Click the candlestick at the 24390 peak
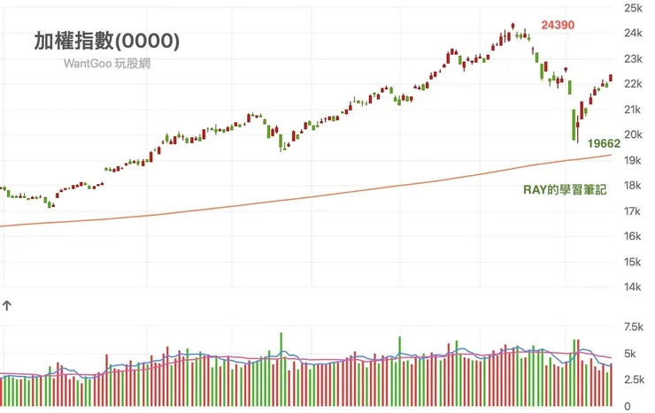 point(513,29)
